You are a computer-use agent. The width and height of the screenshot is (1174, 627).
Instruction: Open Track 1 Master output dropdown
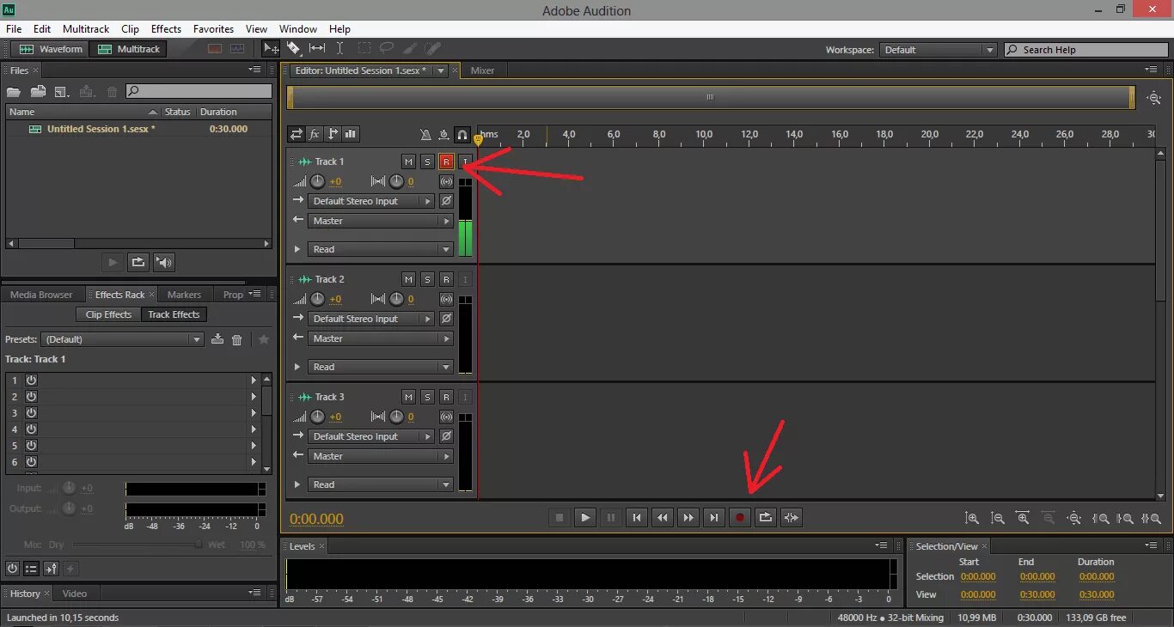pyautogui.click(x=380, y=221)
